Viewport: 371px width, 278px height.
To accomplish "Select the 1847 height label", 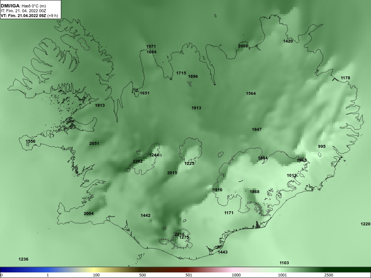I will pyautogui.click(x=257, y=129).
